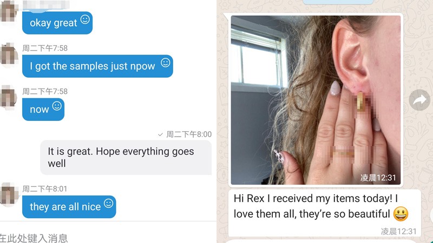Click smiley icon on "okay great" bubble
Screen dimensions: 433x243
[85, 19]
